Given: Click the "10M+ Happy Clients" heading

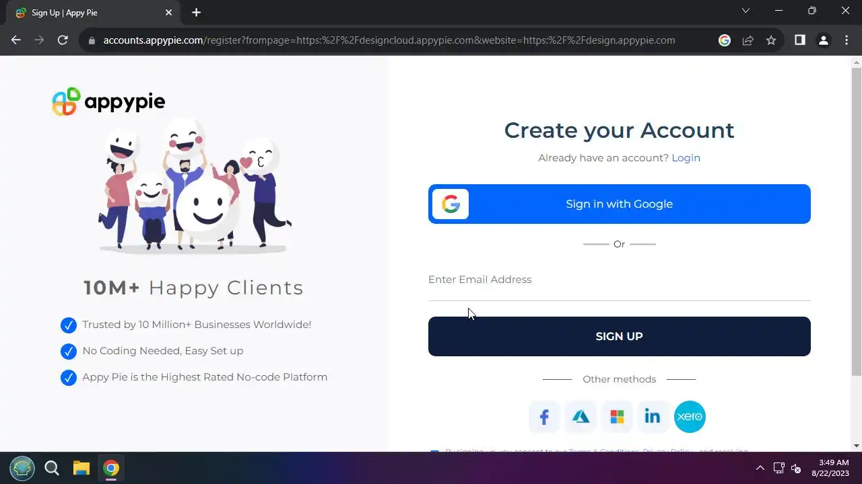Looking at the screenshot, I should pyautogui.click(x=194, y=288).
